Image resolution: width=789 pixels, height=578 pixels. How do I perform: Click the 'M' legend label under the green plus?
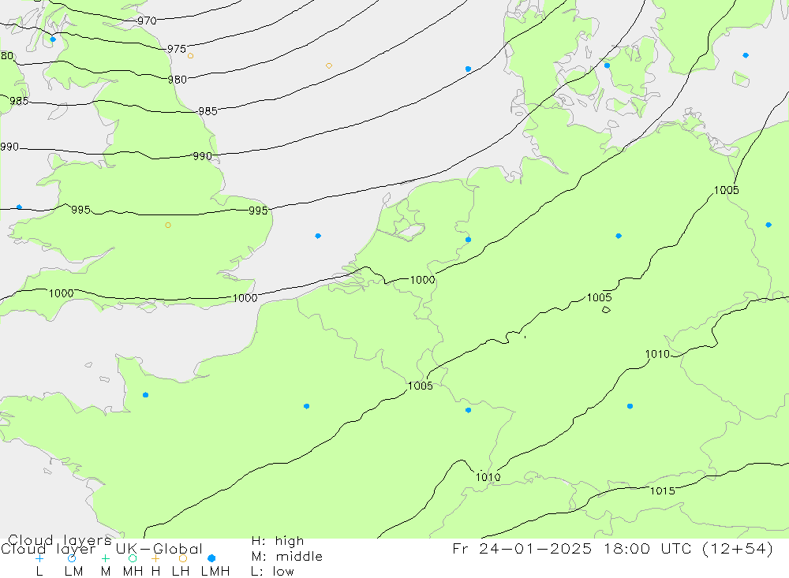pos(105,572)
